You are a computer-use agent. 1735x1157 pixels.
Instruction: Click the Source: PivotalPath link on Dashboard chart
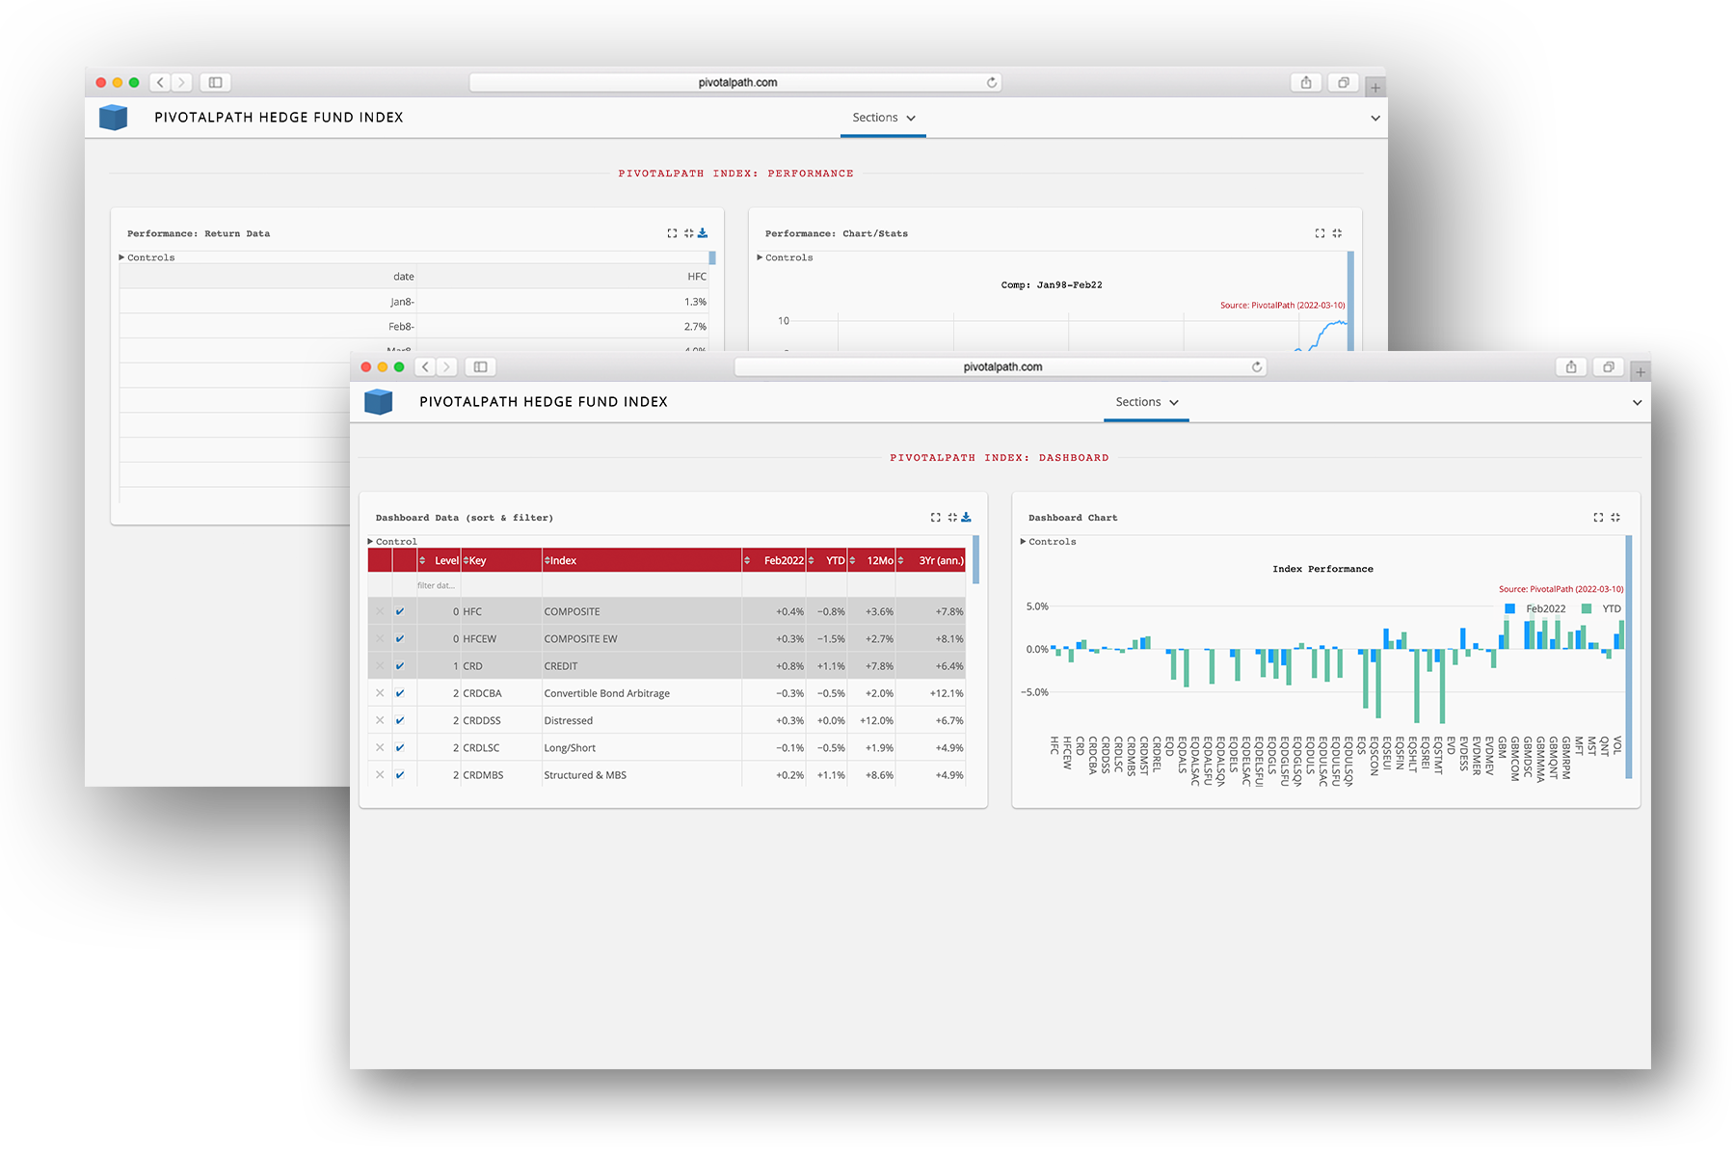coord(1561,589)
